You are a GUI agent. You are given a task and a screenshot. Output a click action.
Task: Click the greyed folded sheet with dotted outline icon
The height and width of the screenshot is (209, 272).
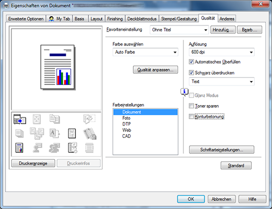pyautogui.click(x=89, y=119)
